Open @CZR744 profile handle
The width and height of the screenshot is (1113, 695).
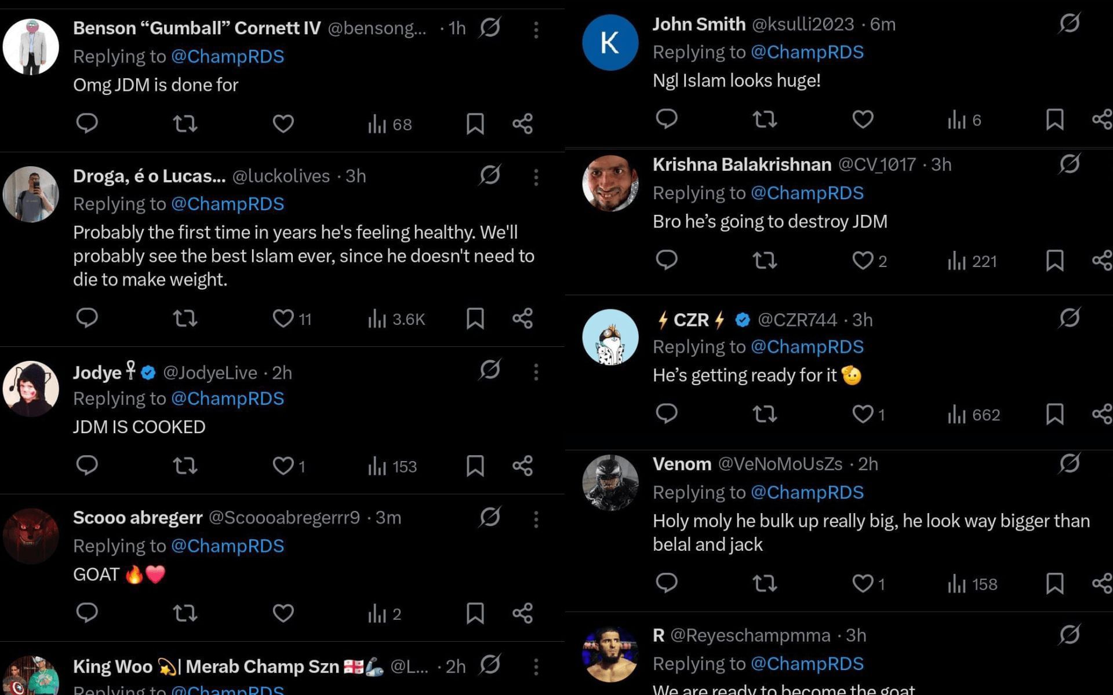click(797, 320)
